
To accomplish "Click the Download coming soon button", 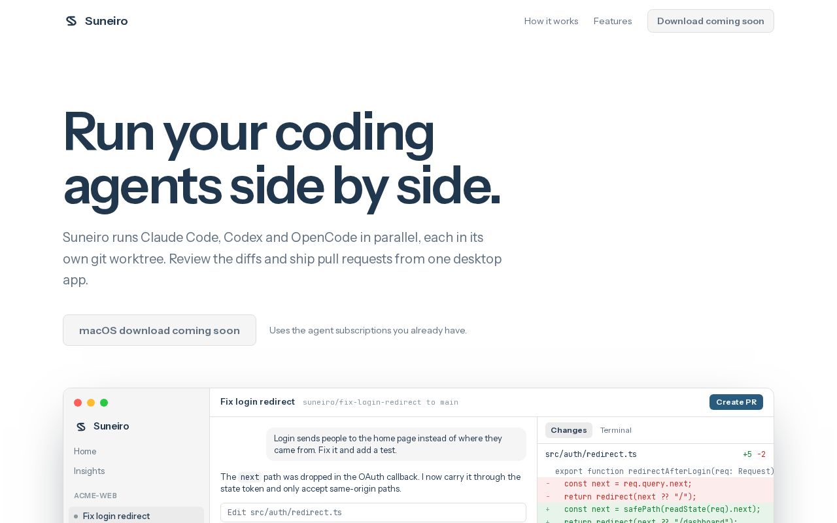I will pyautogui.click(x=711, y=21).
